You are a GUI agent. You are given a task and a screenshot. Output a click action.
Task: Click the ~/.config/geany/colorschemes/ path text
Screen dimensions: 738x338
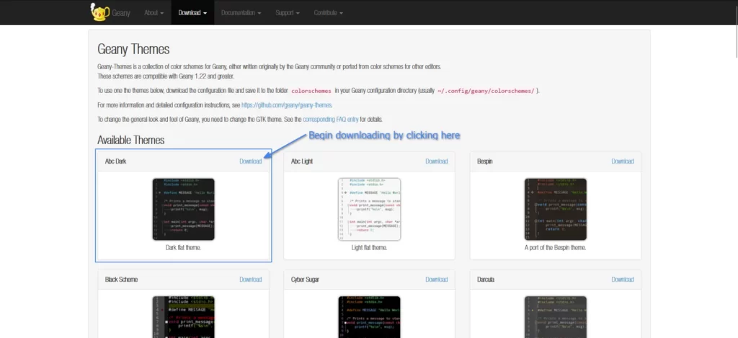(486, 91)
